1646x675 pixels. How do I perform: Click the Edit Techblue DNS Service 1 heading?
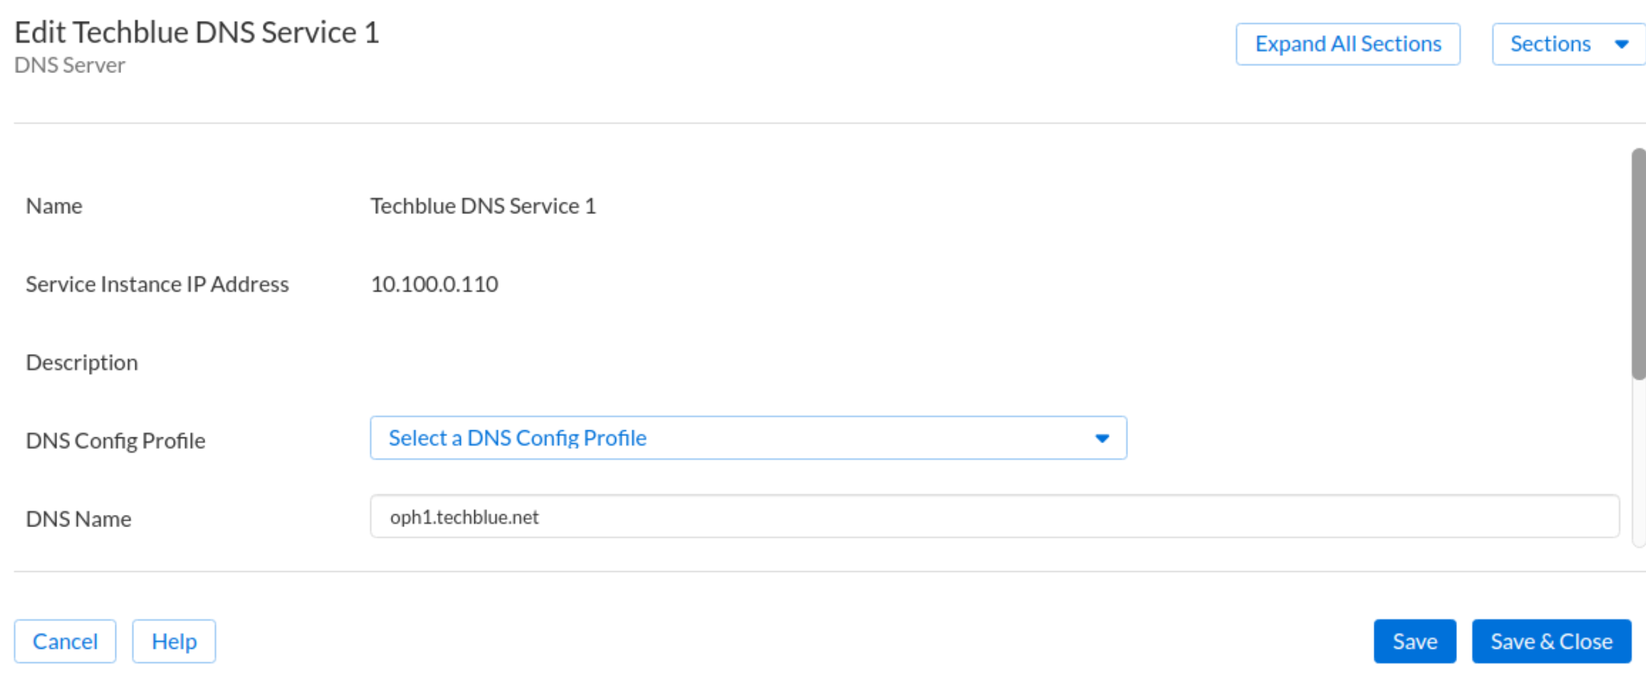[x=197, y=32]
